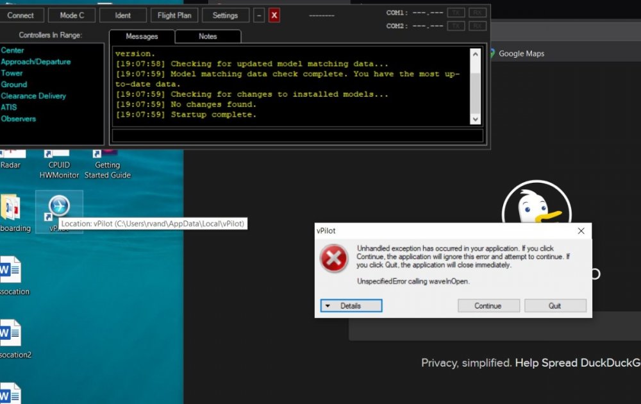Image resolution: width=641 pixels, height=404 pixels.
Task: Open the Flight Plan window
Action: [x=174, y=15]
